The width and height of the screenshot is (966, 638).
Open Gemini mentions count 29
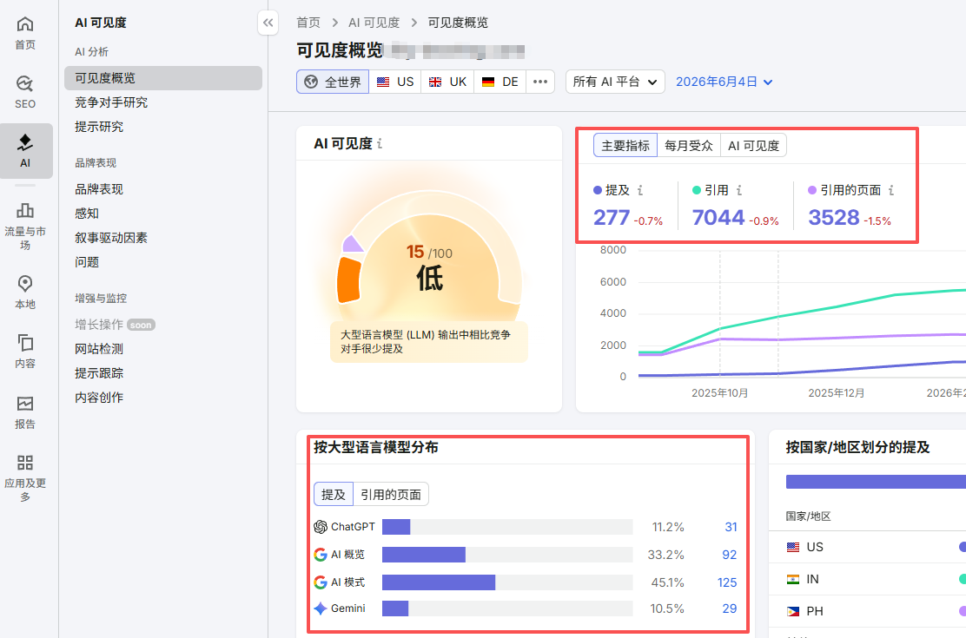730,609
